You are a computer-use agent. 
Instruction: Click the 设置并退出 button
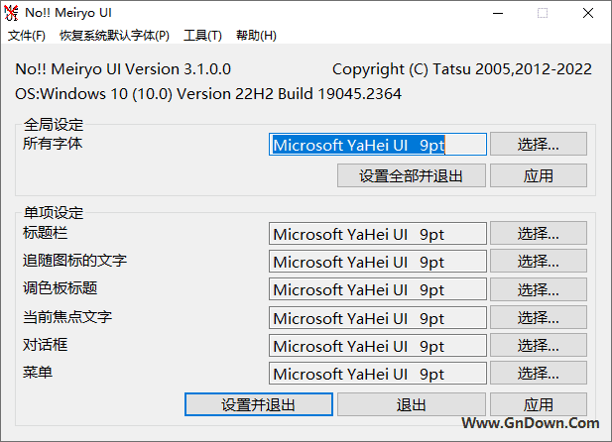pos(258,404)
